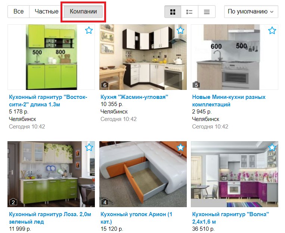
Task: Select the "Компании" tab
Action: (83, 12)
